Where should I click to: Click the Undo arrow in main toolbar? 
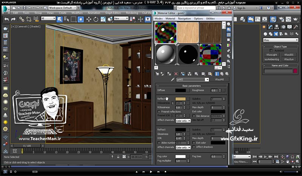coord(6,19)
